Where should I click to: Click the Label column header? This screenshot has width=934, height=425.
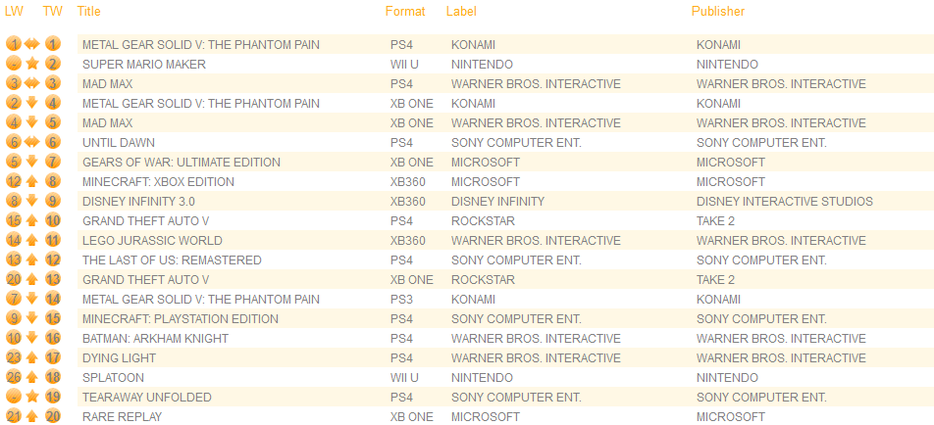click(461, 12)
